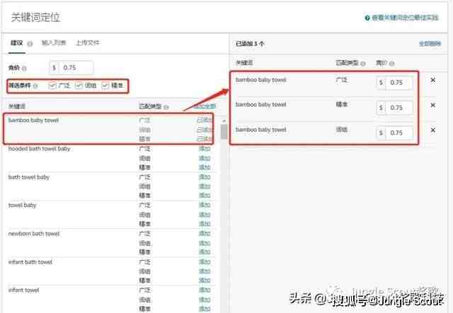
Task: Click the info icon beside 筛选条件
Action: [x=35, y=86]
